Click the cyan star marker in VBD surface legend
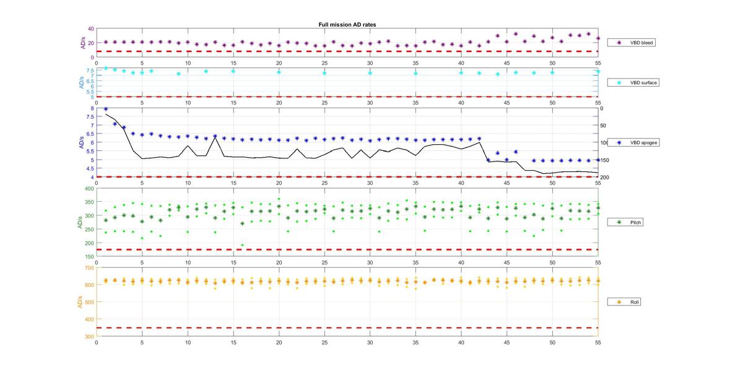 [619, 82]
